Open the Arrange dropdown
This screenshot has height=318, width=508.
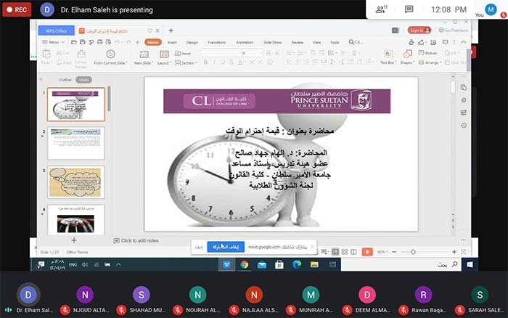click(x=430, y=62)
